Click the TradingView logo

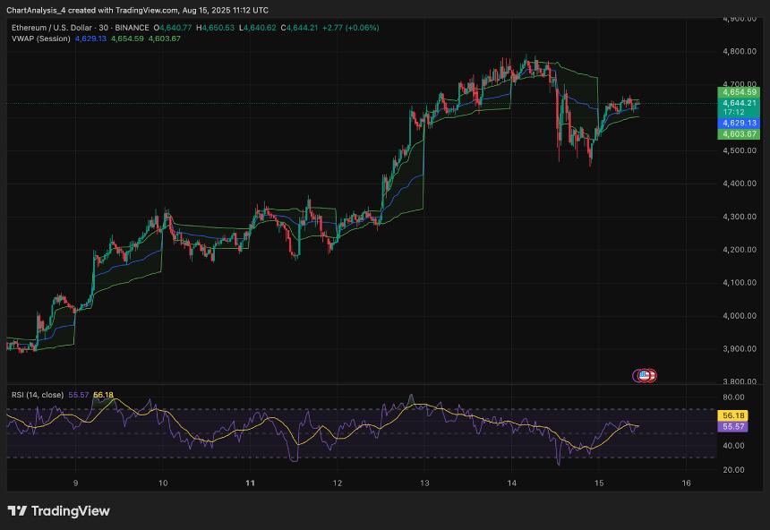coord(17,511)
